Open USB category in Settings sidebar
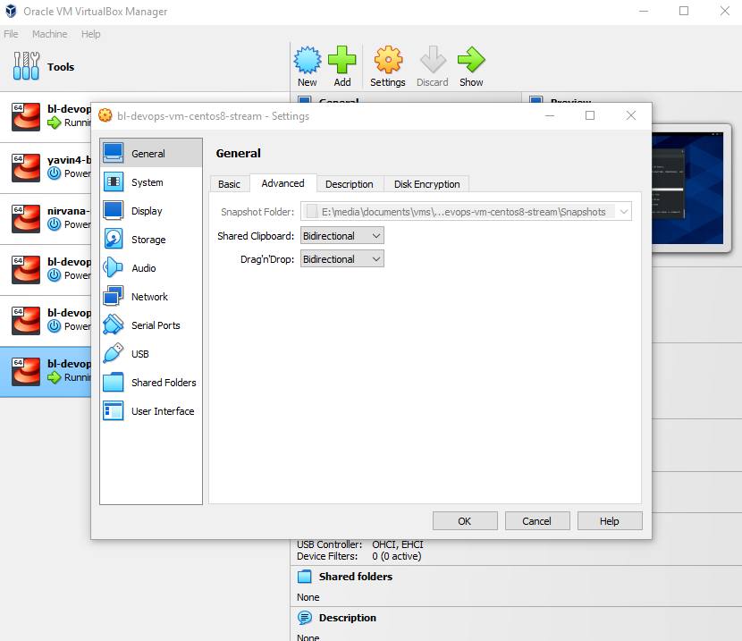 pyautogui.click(x=151, y=354)
